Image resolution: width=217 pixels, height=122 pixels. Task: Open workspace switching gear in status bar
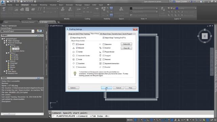188,120
